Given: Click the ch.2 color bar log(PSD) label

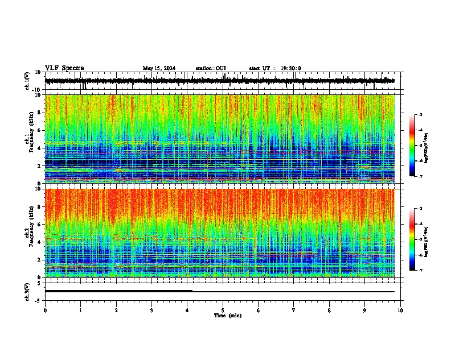Looking at the screenshot, I should coord(427,242).
